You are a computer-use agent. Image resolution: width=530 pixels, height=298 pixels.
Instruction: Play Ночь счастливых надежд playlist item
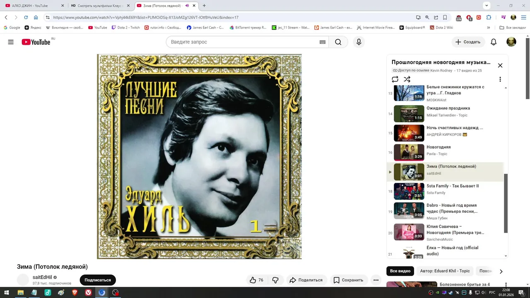pos(445,133)
